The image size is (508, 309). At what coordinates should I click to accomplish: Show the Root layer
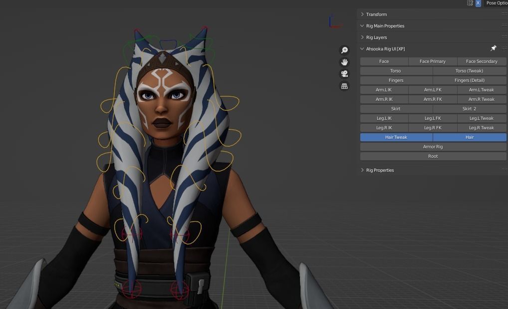(433, 156)
